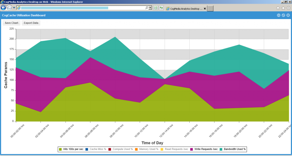Click the Internet Explorer Home icon
Viewport: 292px width, 156px height.
pos(278,8)
